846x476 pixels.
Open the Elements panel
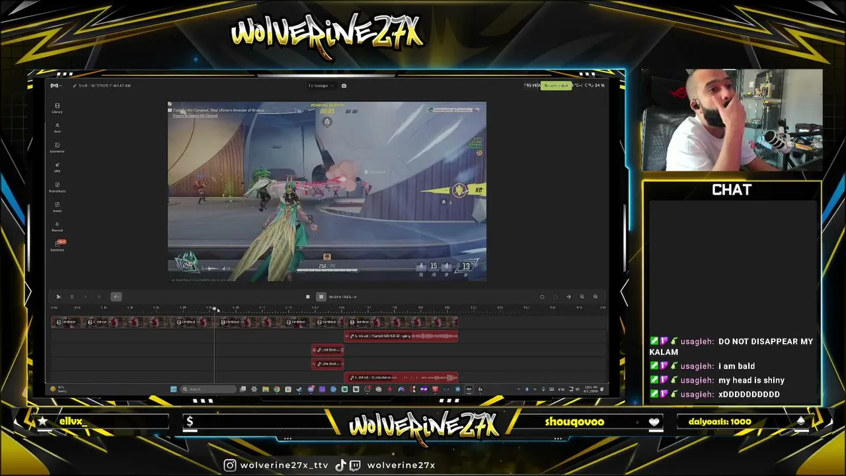(57, 147)
